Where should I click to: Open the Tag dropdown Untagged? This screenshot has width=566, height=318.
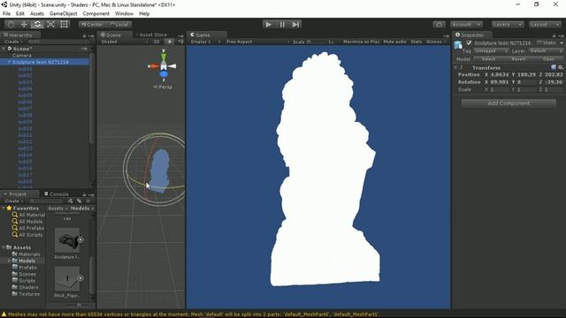[x=491, y=51]
